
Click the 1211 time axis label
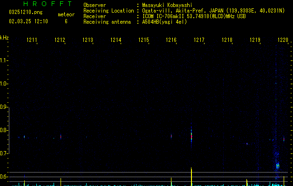tap(32, 40)
